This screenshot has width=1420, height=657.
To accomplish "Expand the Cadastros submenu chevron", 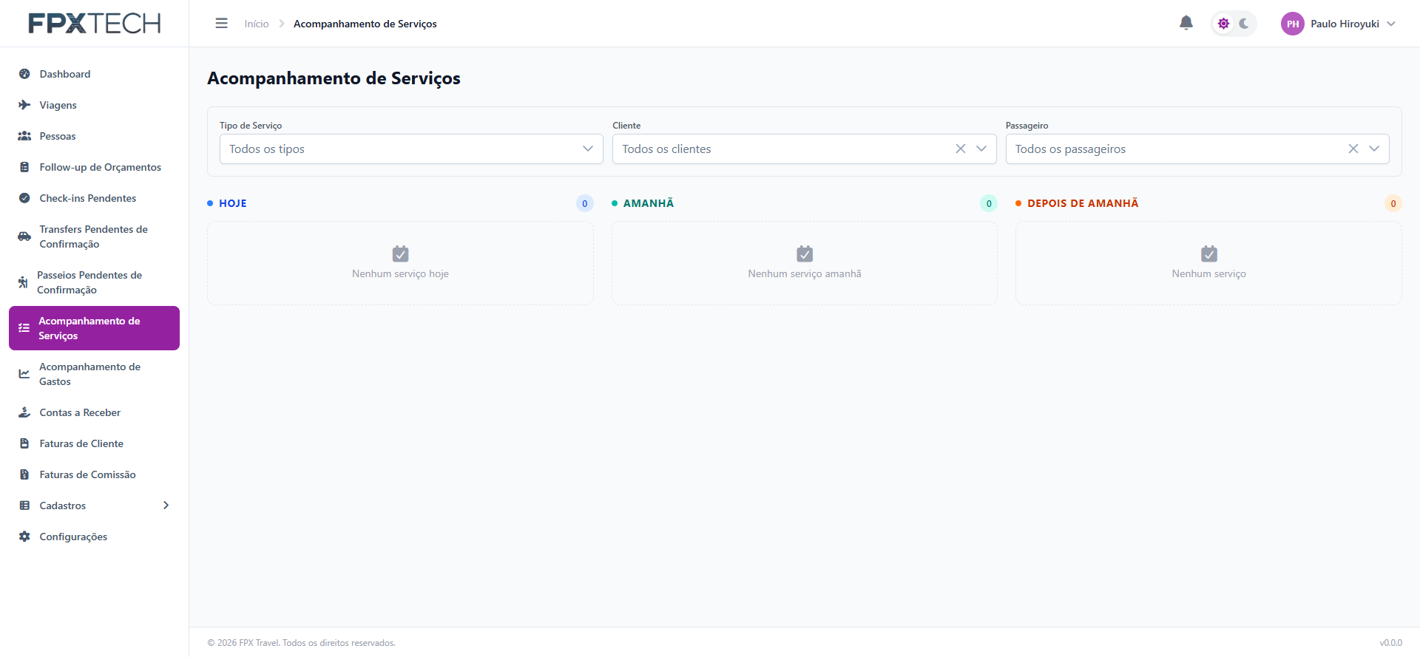I will pyautogui.click(x=166, y=505).
